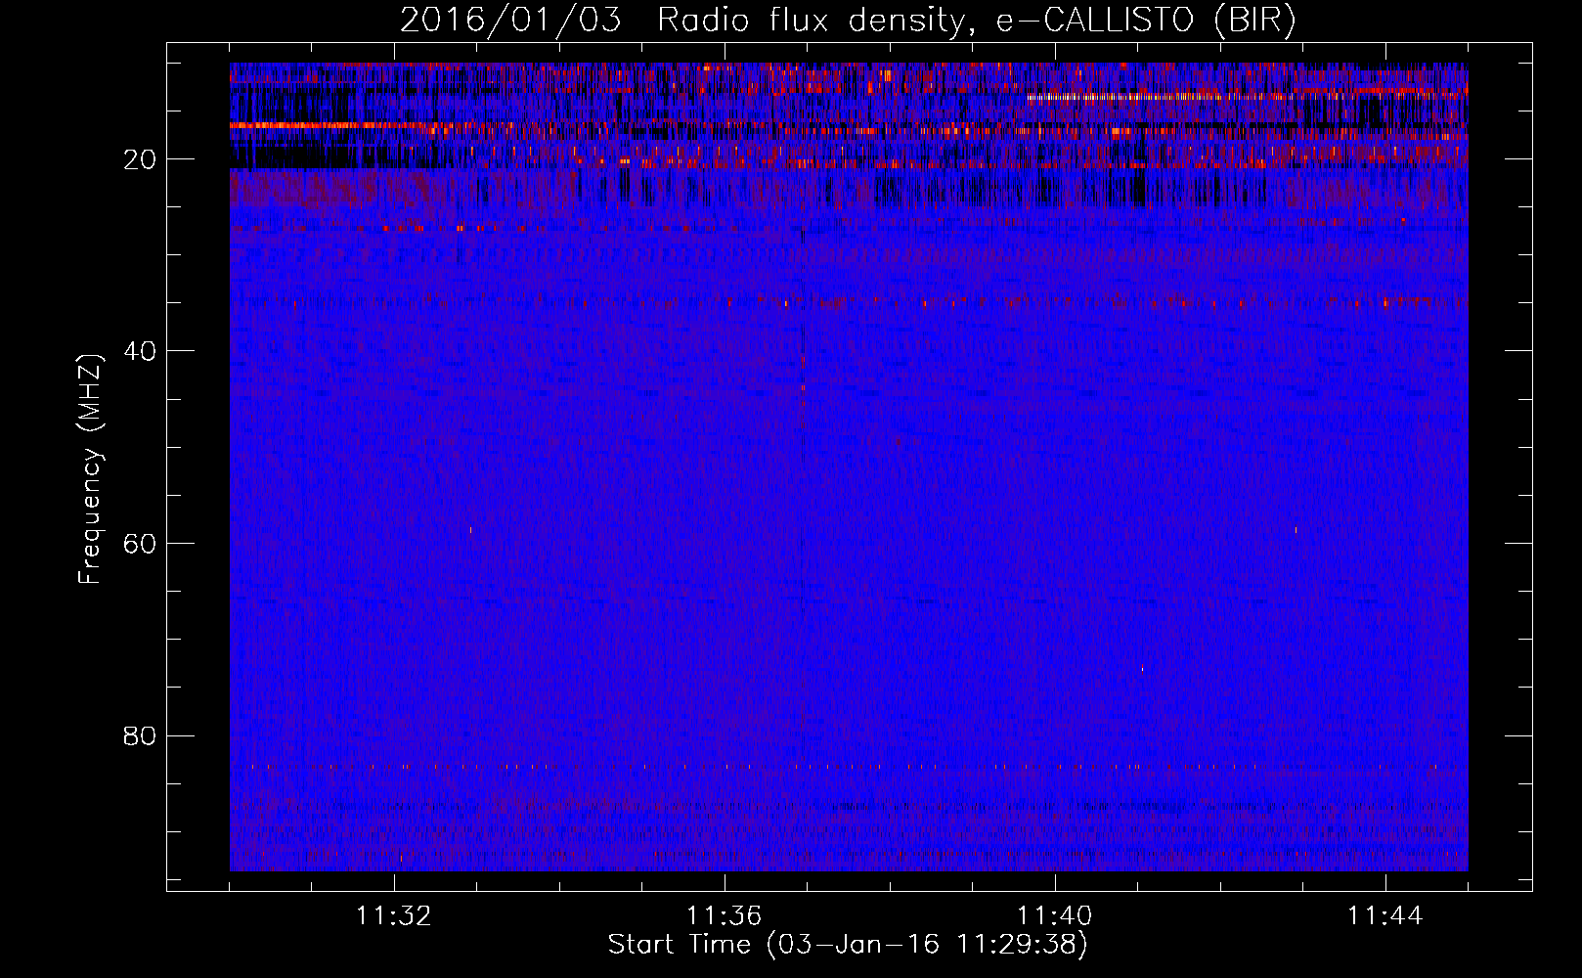Click the 60 MHz frequency tick label
Viewport: 1582px width, 978px height.
pyautogui.click(x=140, y=544)
